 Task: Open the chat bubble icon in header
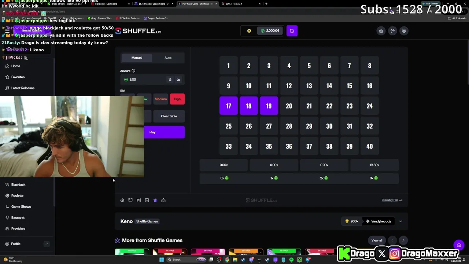tap(392, 31)
